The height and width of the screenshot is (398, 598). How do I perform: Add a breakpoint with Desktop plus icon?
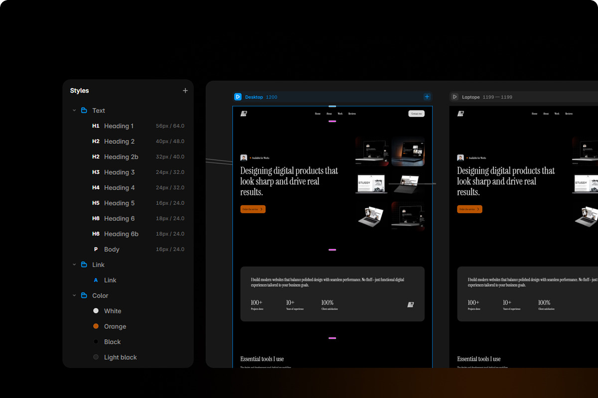coord(427,97)
